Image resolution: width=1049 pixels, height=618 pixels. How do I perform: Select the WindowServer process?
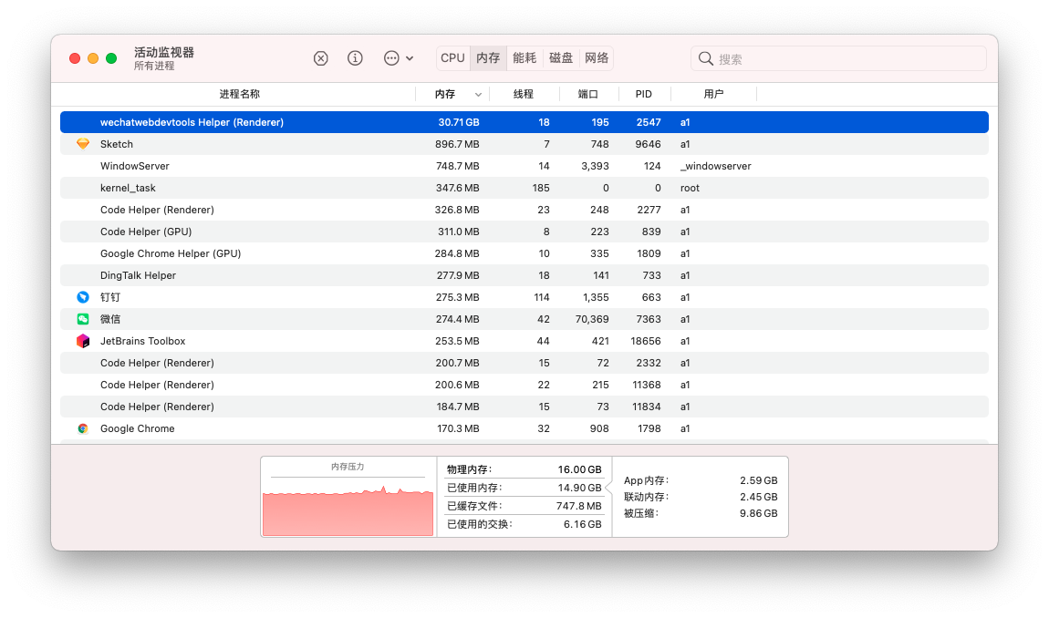pos(524,166)
